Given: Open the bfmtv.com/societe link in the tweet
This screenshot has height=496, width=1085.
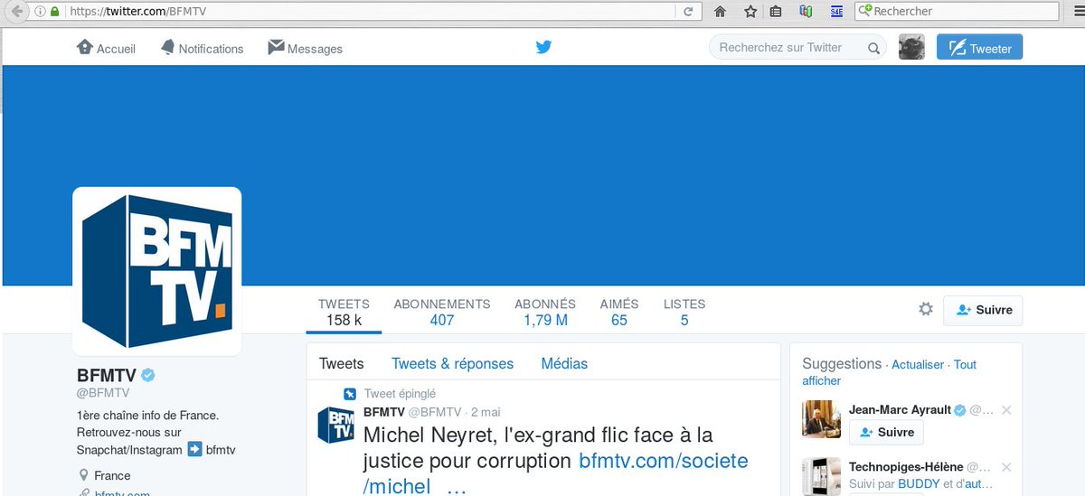Looking at the screenshot, I should click(x=664, y=461).
